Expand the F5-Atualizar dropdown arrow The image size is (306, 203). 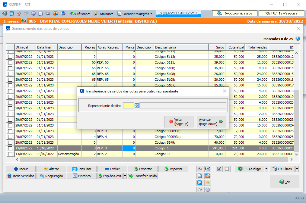(x=266, y=169)
